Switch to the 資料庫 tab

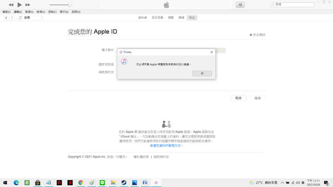click(x=142, y=18)
